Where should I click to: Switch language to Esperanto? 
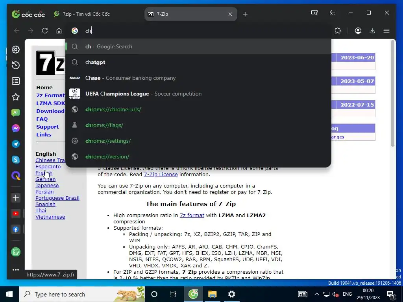[x=48, y=166]
